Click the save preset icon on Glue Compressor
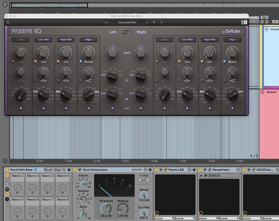 tap(150, 170)
